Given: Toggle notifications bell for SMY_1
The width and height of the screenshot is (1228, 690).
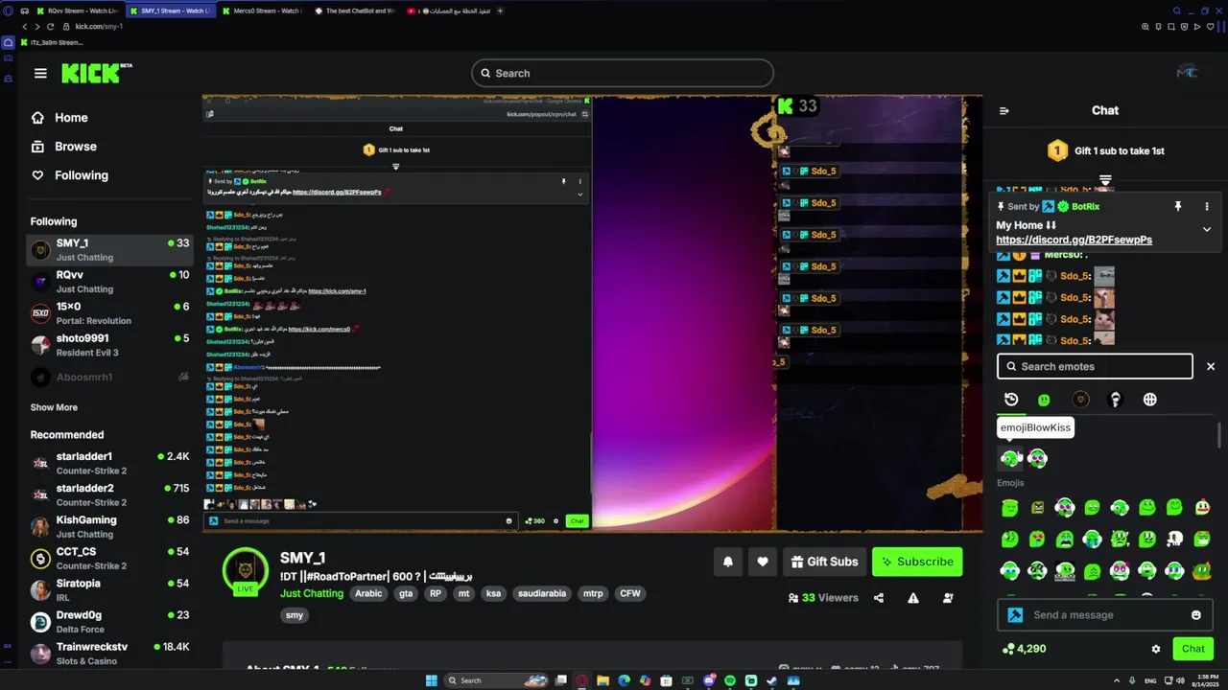Looking at the screenshot, I should [727, 562].
